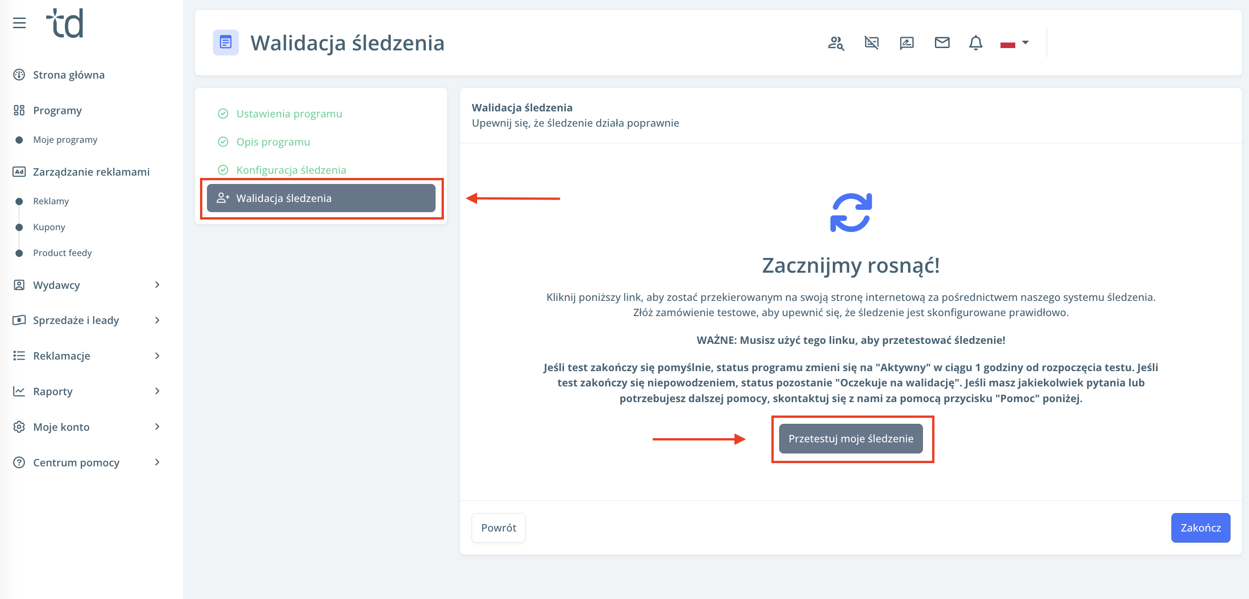Toggle the hamburger menu icon
The image size is (1249, 599).
19,23
